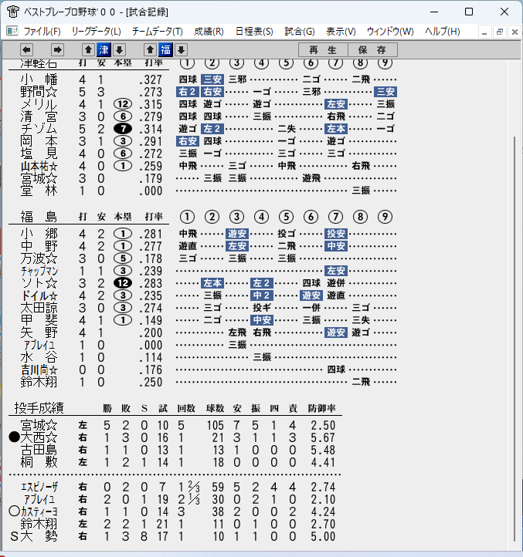Click the up arrow beside 津 team icon
Viewport: 523px width, 557px height.
click(88, 49)
